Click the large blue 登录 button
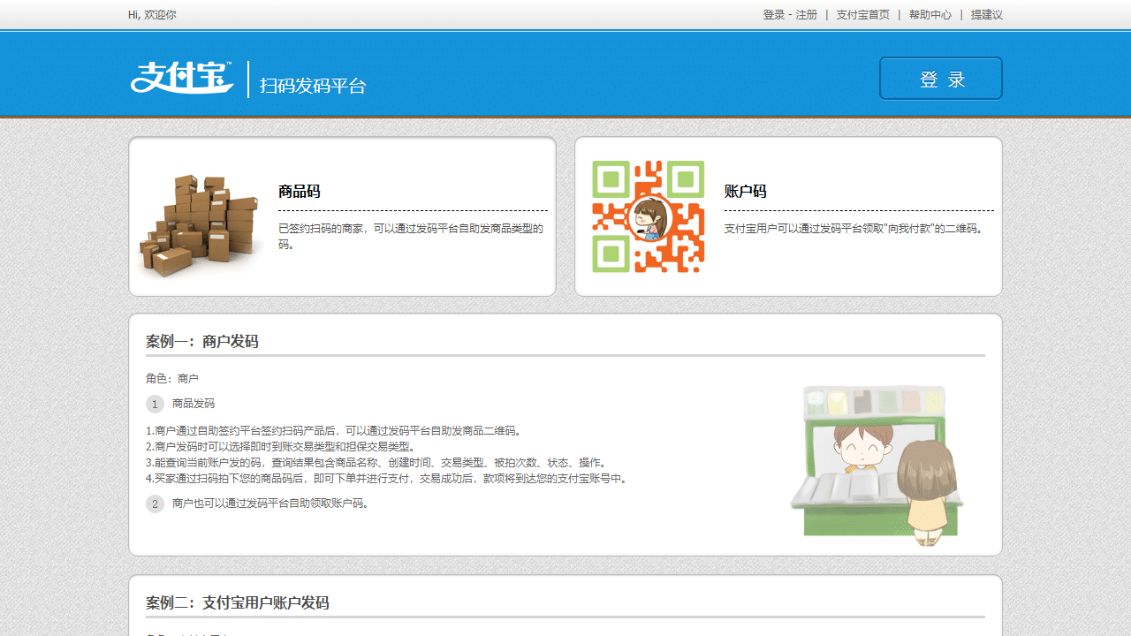Screen dimensions: 1131x636 tap(941, 79)
